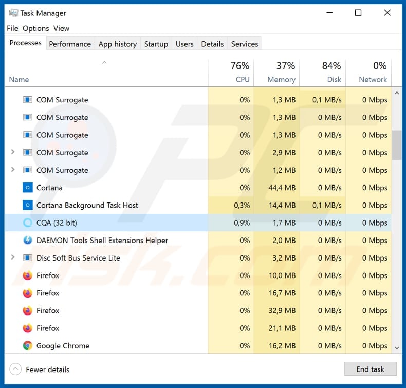Screen dimensions: 406x388
Task: Click the End task button
Action: point(370,369)
